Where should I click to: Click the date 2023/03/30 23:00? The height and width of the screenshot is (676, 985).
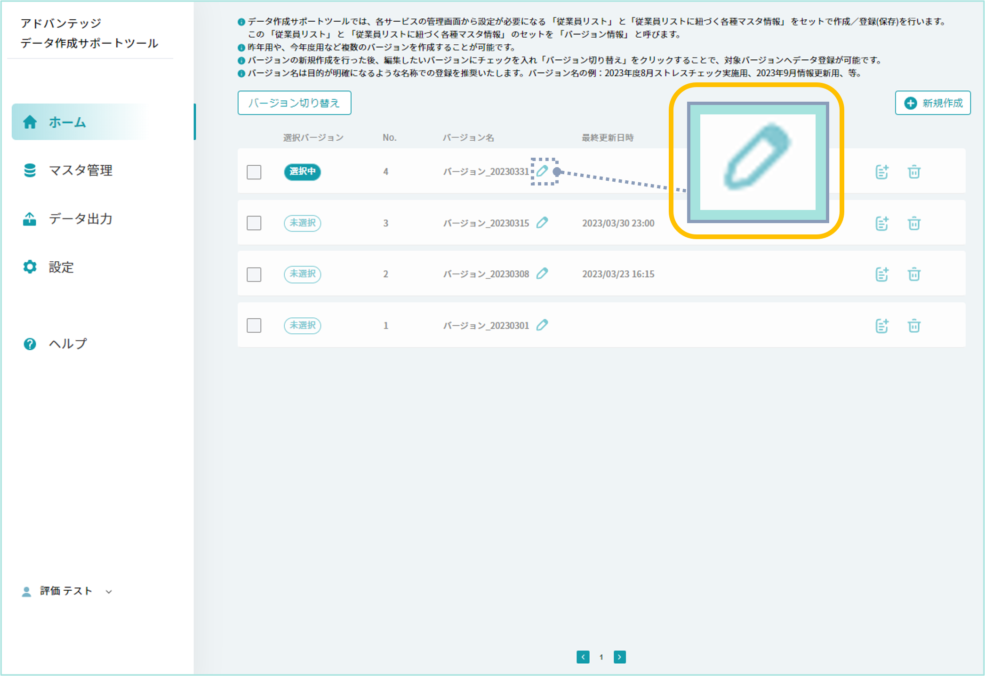[618, 223]
